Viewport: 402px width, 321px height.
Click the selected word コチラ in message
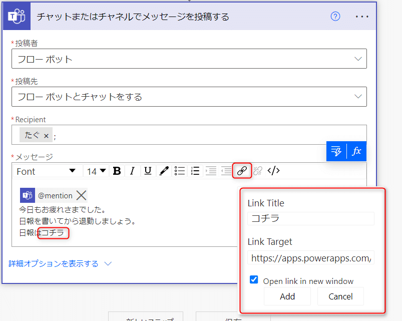(52, 233)
